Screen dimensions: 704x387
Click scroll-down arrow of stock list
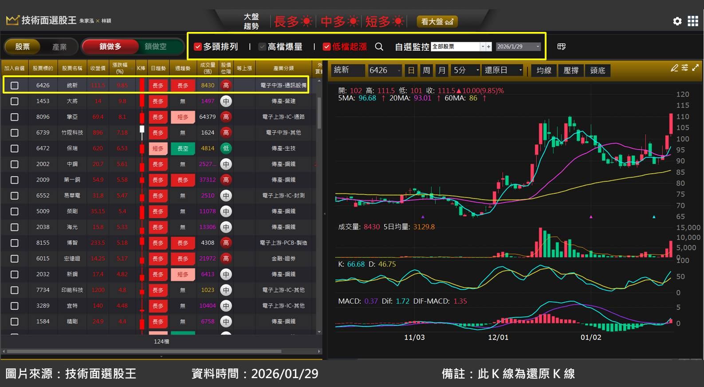pyautogui.click(x=319, y=332)
